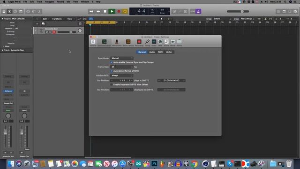Click Read automation on Antarctic Sun strip
The width and height of the screenshot is (300, 169).
[8, 111]
